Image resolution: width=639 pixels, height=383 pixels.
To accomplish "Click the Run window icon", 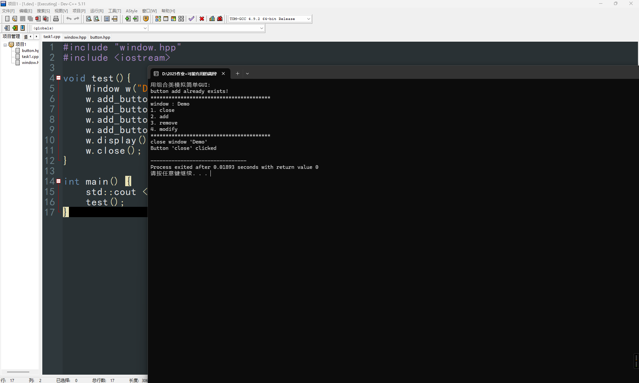I will tap(166, 19).
